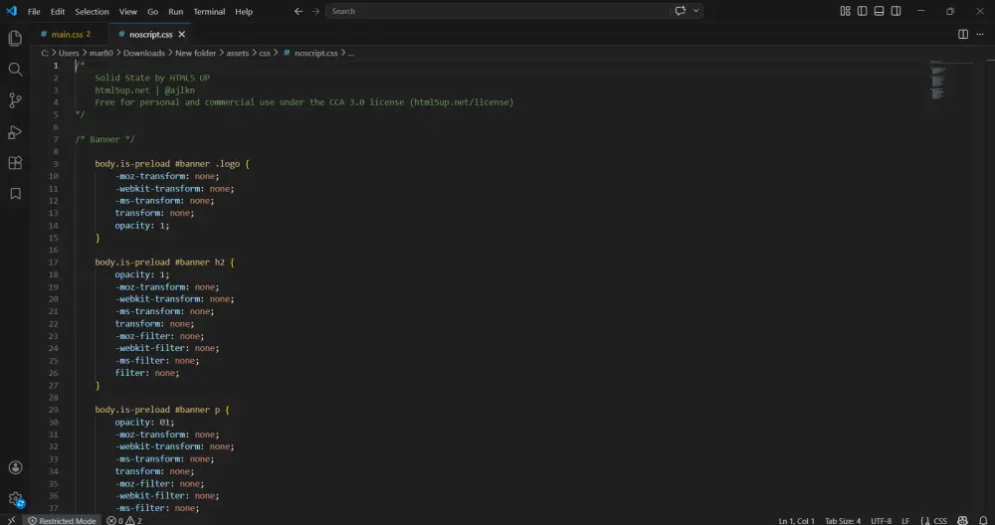
Task: Expand the Copilot chat dropdown arrow
Action: (x=696, y=11)
